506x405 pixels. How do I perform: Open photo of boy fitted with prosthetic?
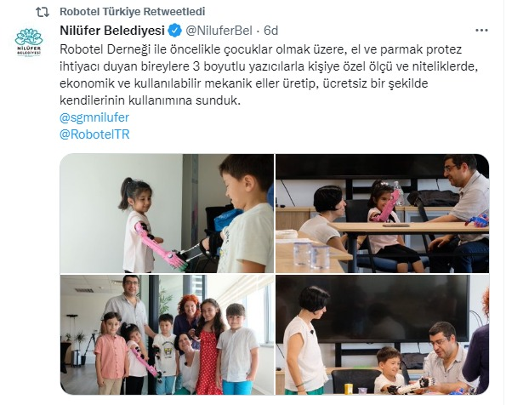[382, 334]
